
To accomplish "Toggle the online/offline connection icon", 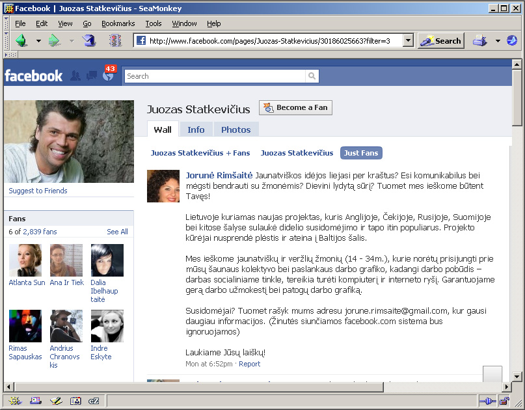I will (487, 401).
